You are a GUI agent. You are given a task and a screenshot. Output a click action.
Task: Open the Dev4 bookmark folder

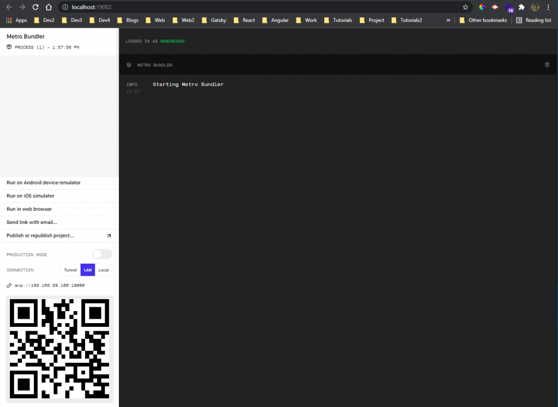pos(100,20)
